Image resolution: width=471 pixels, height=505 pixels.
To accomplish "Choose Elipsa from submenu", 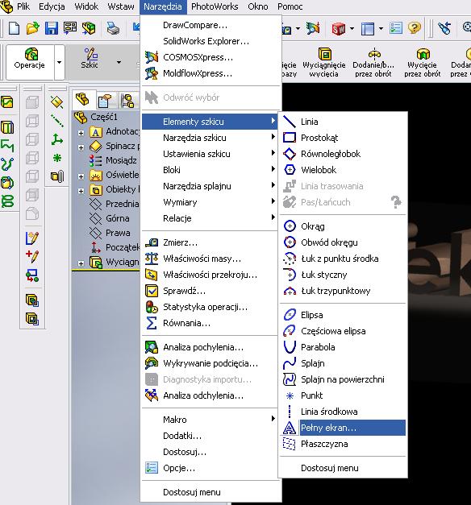I will 343,315.
